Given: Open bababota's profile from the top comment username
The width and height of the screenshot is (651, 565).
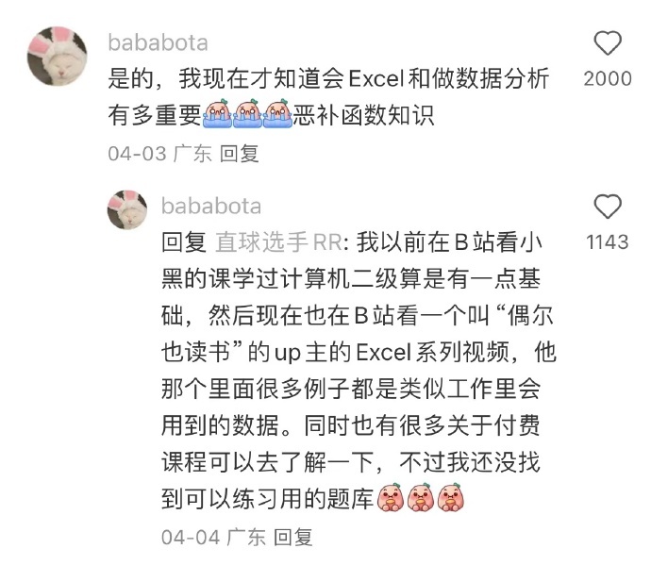Looking at the screenshot, I should coord(158,43).
